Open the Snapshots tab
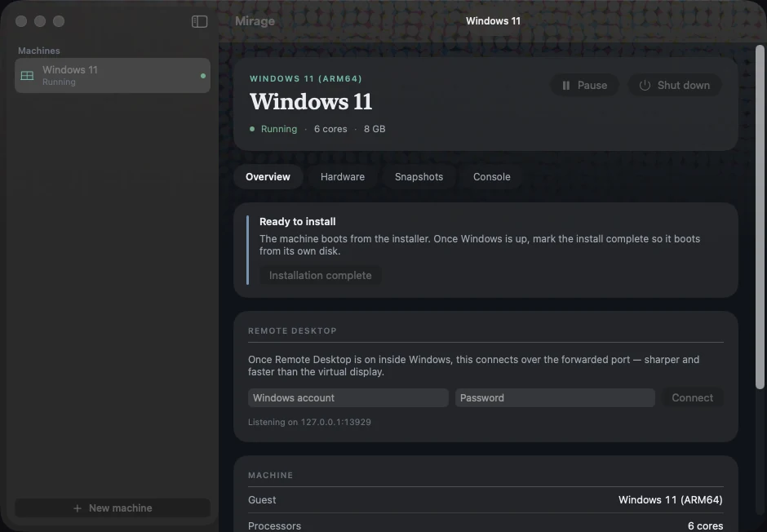 [419, 177]
